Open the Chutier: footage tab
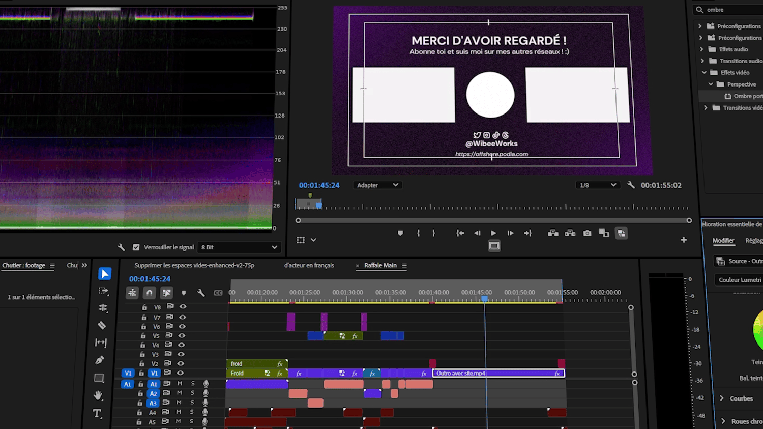The height and width of the screenshot is (429, 763). [24, 265]
